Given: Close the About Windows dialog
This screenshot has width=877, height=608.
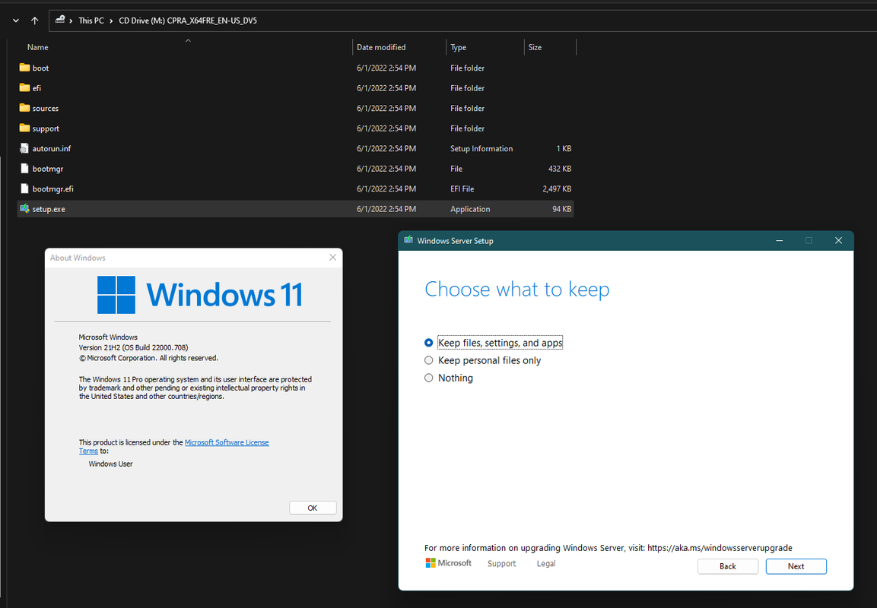Looking at the screenshot, I should [x=333, y=257].
